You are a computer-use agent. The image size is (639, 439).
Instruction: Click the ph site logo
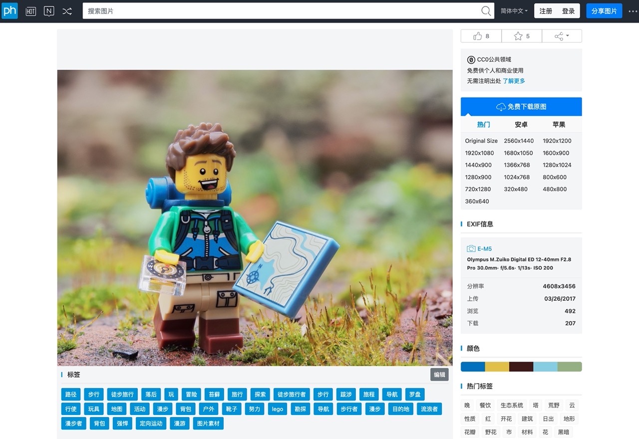pos(9,10)
